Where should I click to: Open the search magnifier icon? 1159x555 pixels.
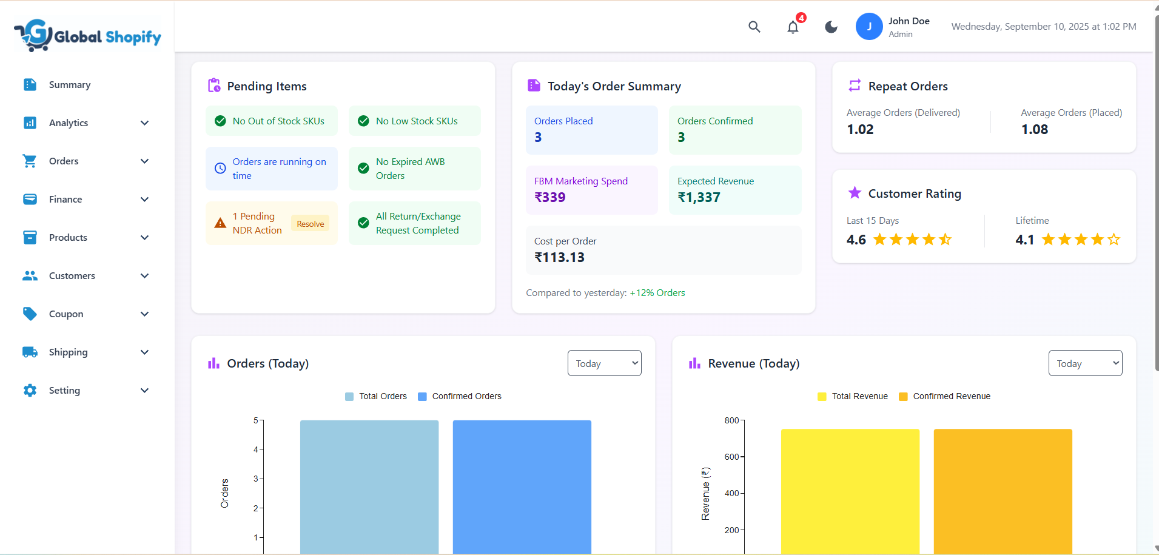pos(754,27)
